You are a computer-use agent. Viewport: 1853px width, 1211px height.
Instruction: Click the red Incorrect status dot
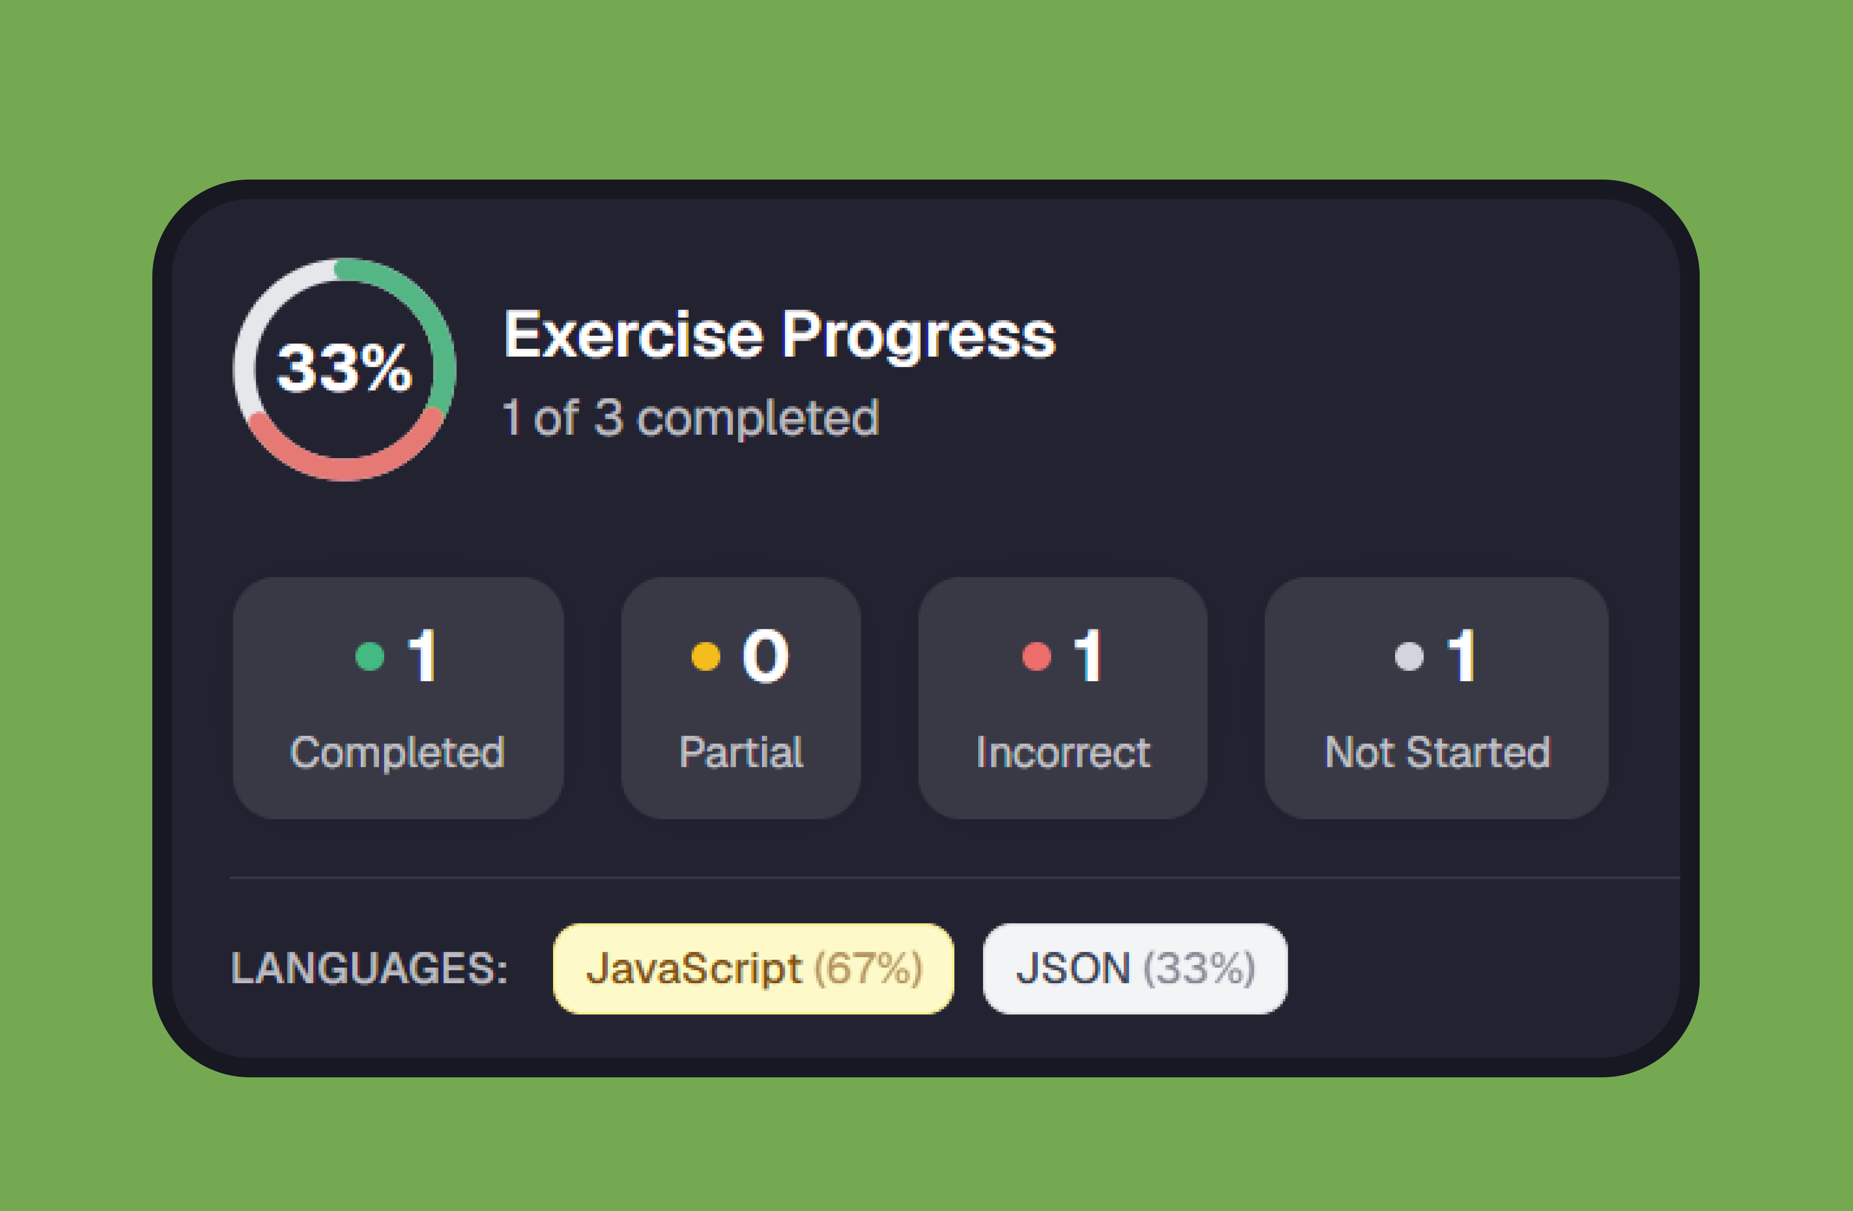click(1036, 655)
